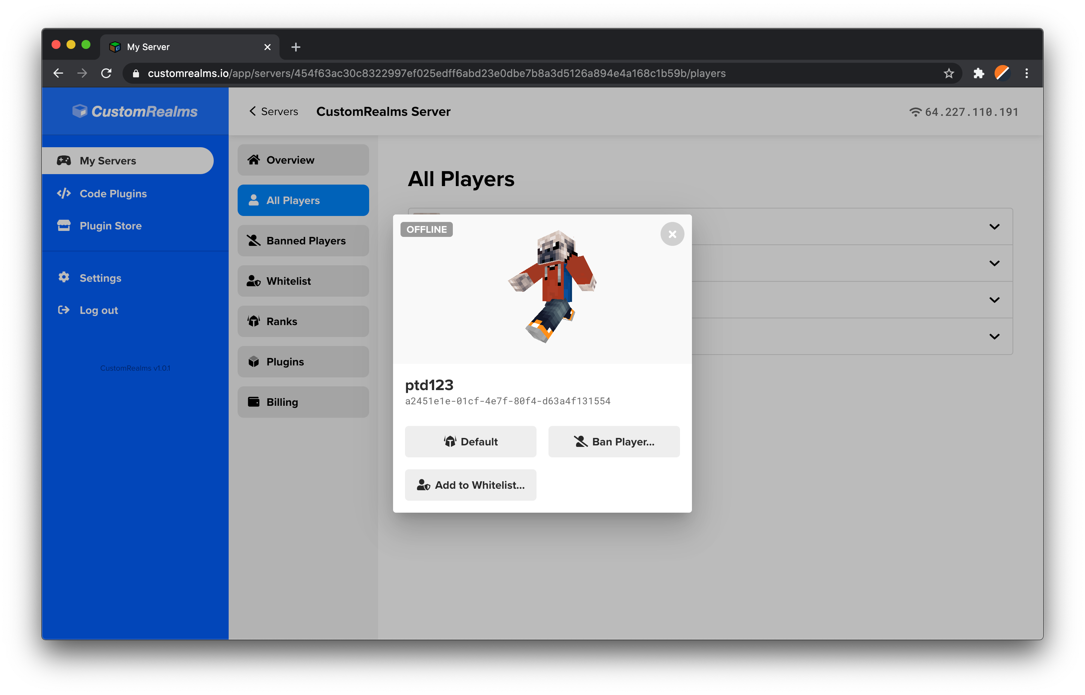Open a new browser tab
Screen dimensions: 1085x695
coord(296,47)
